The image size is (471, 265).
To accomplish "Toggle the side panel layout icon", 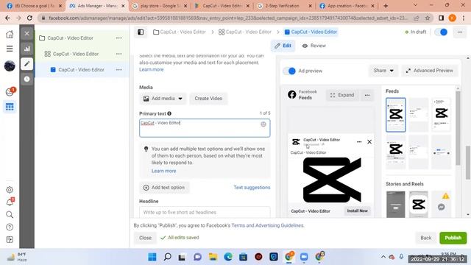I will tap(141, 32).
